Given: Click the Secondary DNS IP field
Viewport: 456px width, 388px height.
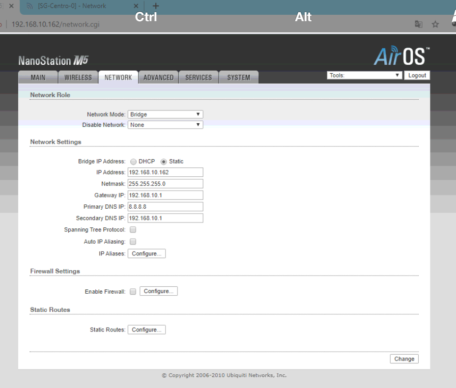Looking at the screenshot, I should [166, 218].
